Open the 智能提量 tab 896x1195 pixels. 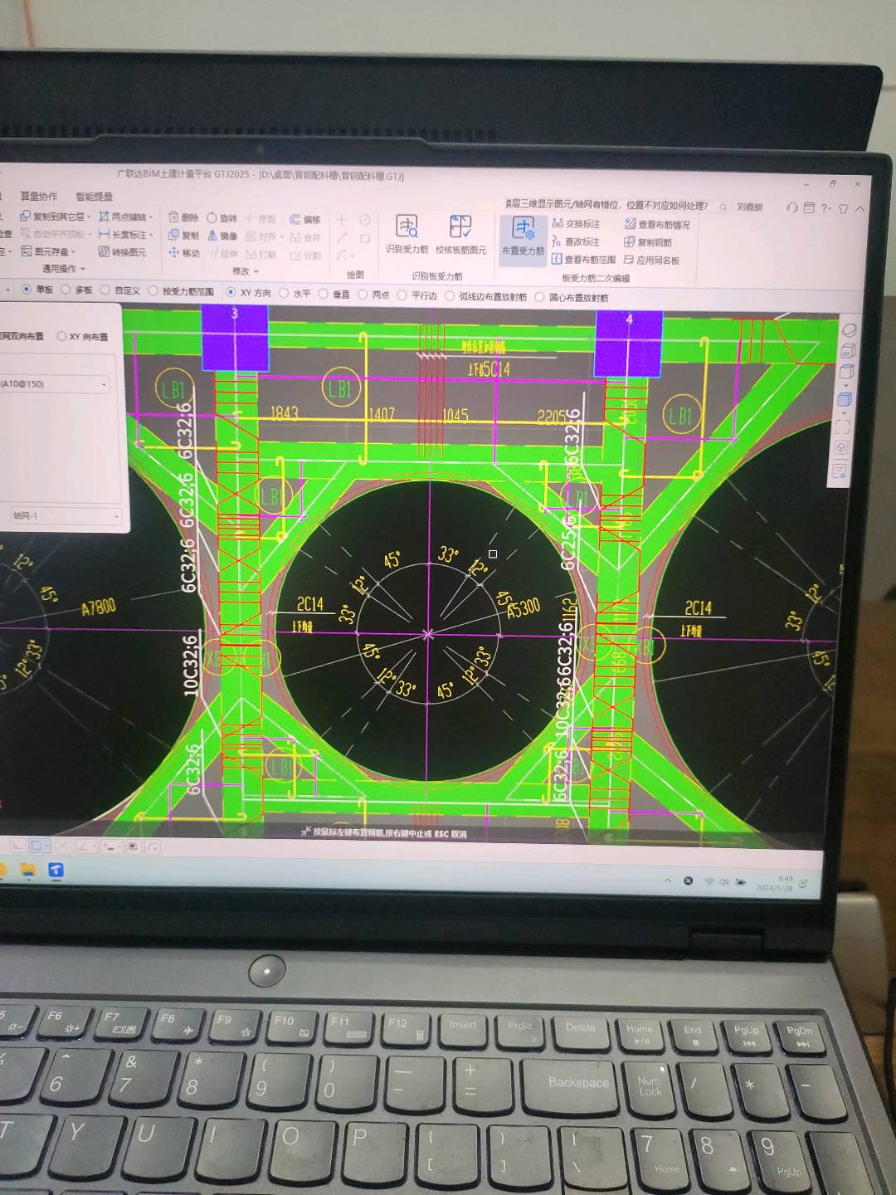94,197
